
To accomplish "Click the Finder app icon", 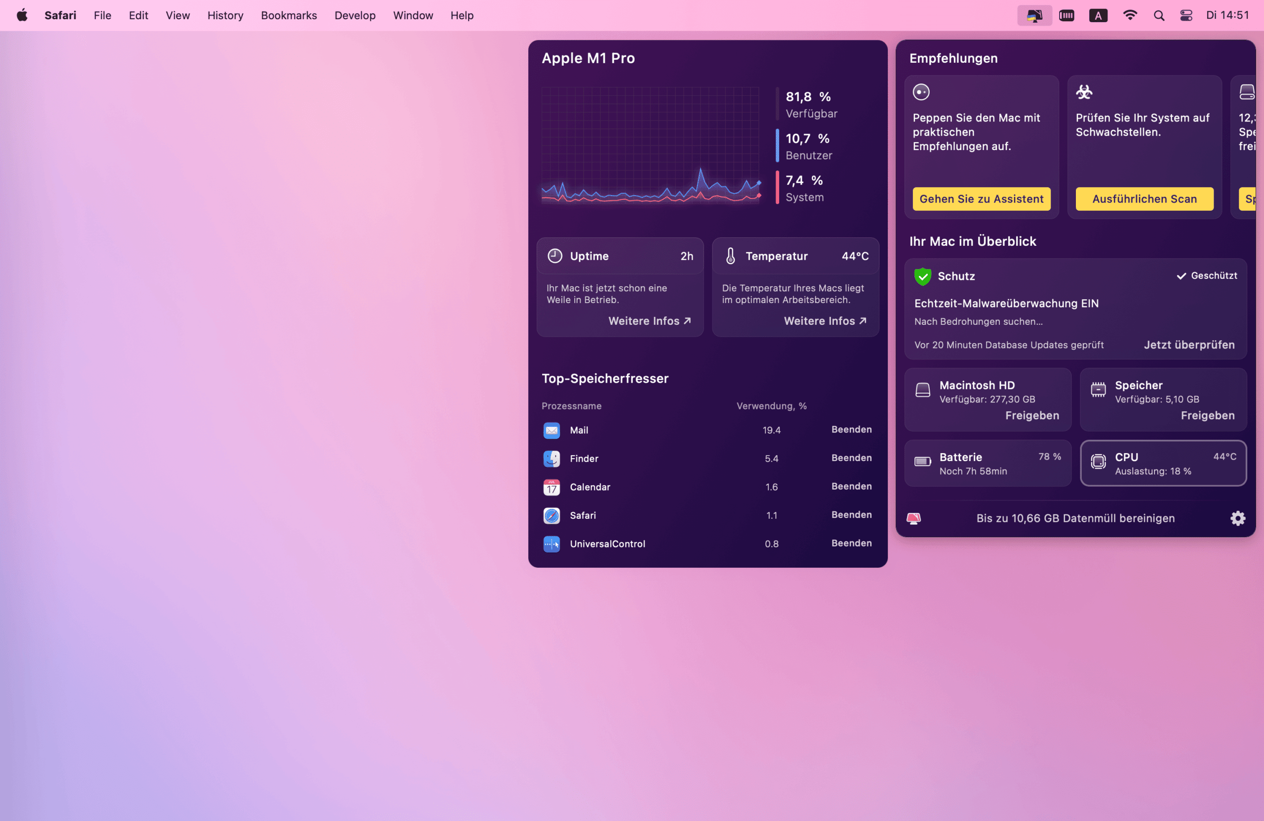I will tap(552, 458).
